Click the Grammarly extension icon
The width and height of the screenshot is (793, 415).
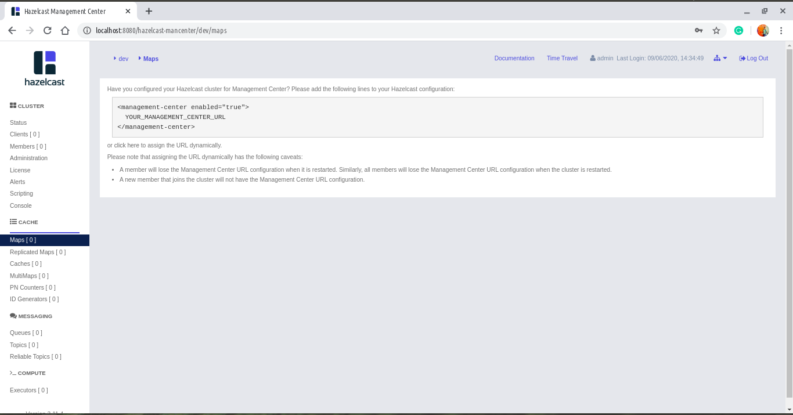738,30
